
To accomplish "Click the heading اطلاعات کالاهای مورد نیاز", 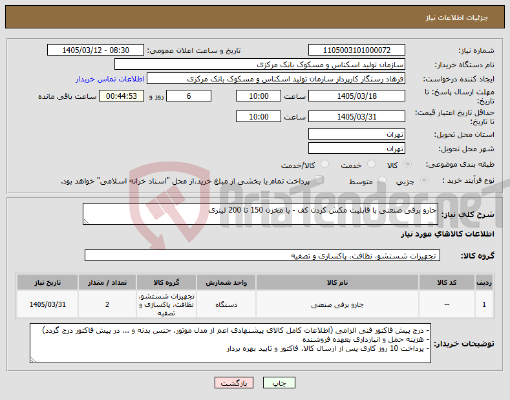I will coord(447,234).
